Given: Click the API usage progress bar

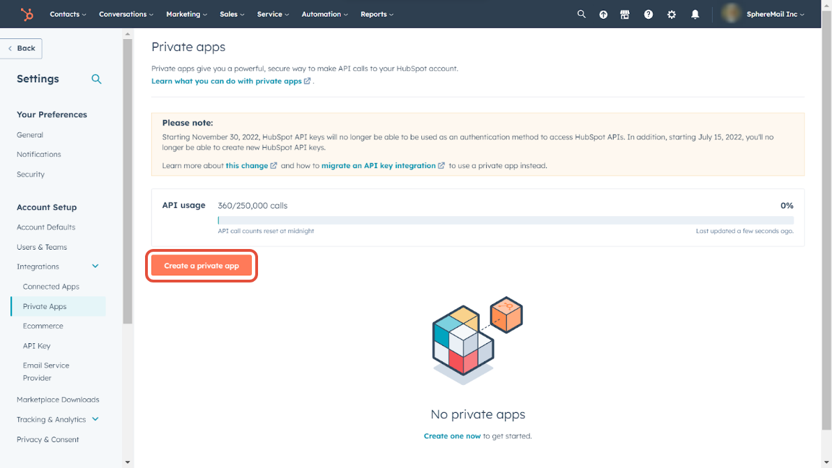Looking at the screenshot, I should [x=506, y=220].
